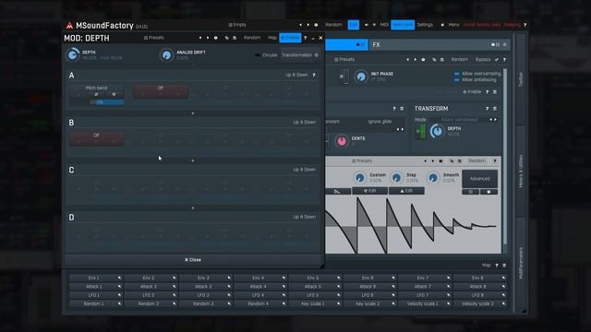The height and width of the screenshot is (332, 591).
Task: Open the Empty preset dropdown in title bar
Action: coord(237,25)
